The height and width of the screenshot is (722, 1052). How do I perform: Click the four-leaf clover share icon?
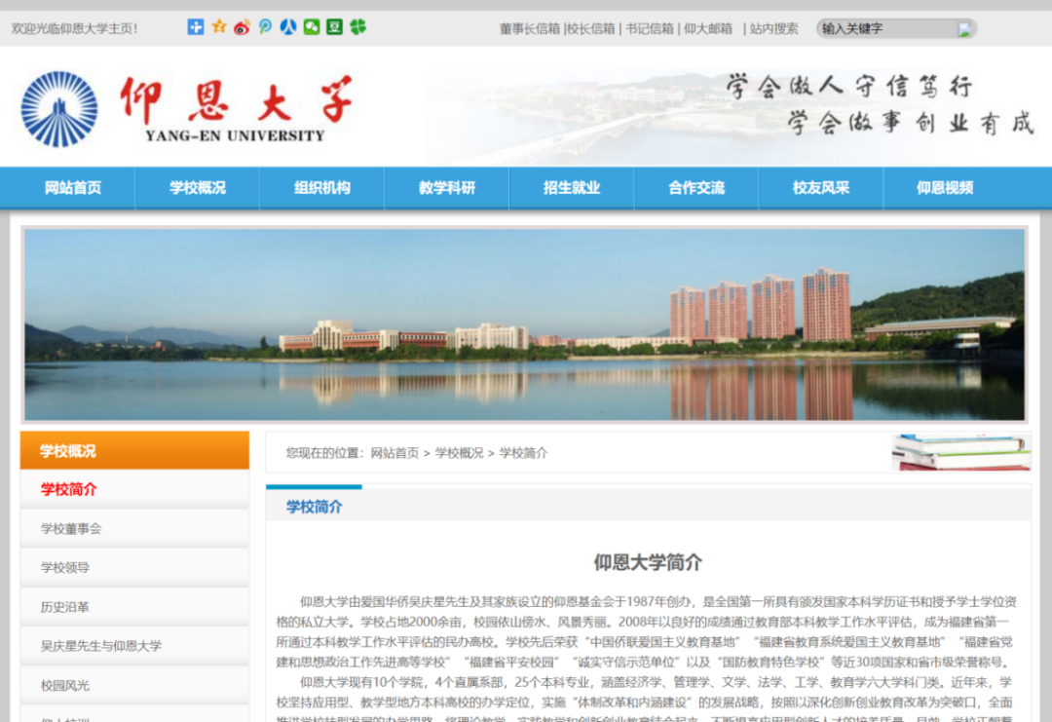(x=357, y=27)
